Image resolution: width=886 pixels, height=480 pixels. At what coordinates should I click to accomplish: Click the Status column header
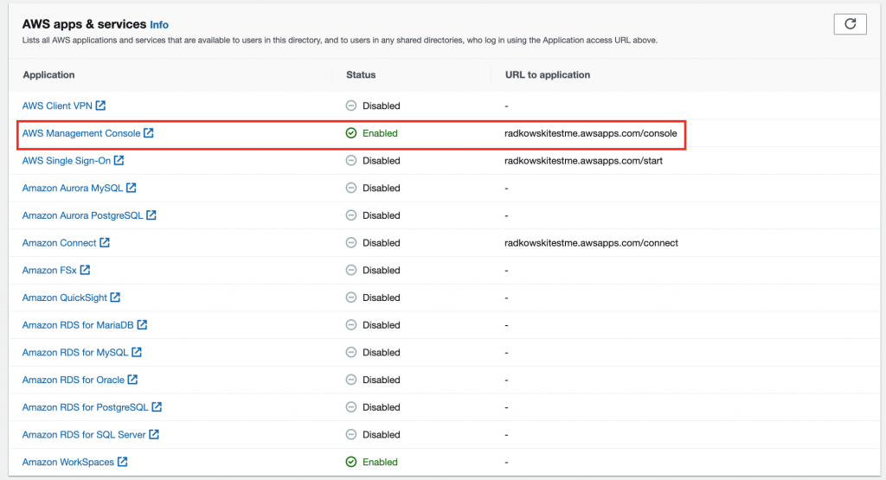click(361, 74)
